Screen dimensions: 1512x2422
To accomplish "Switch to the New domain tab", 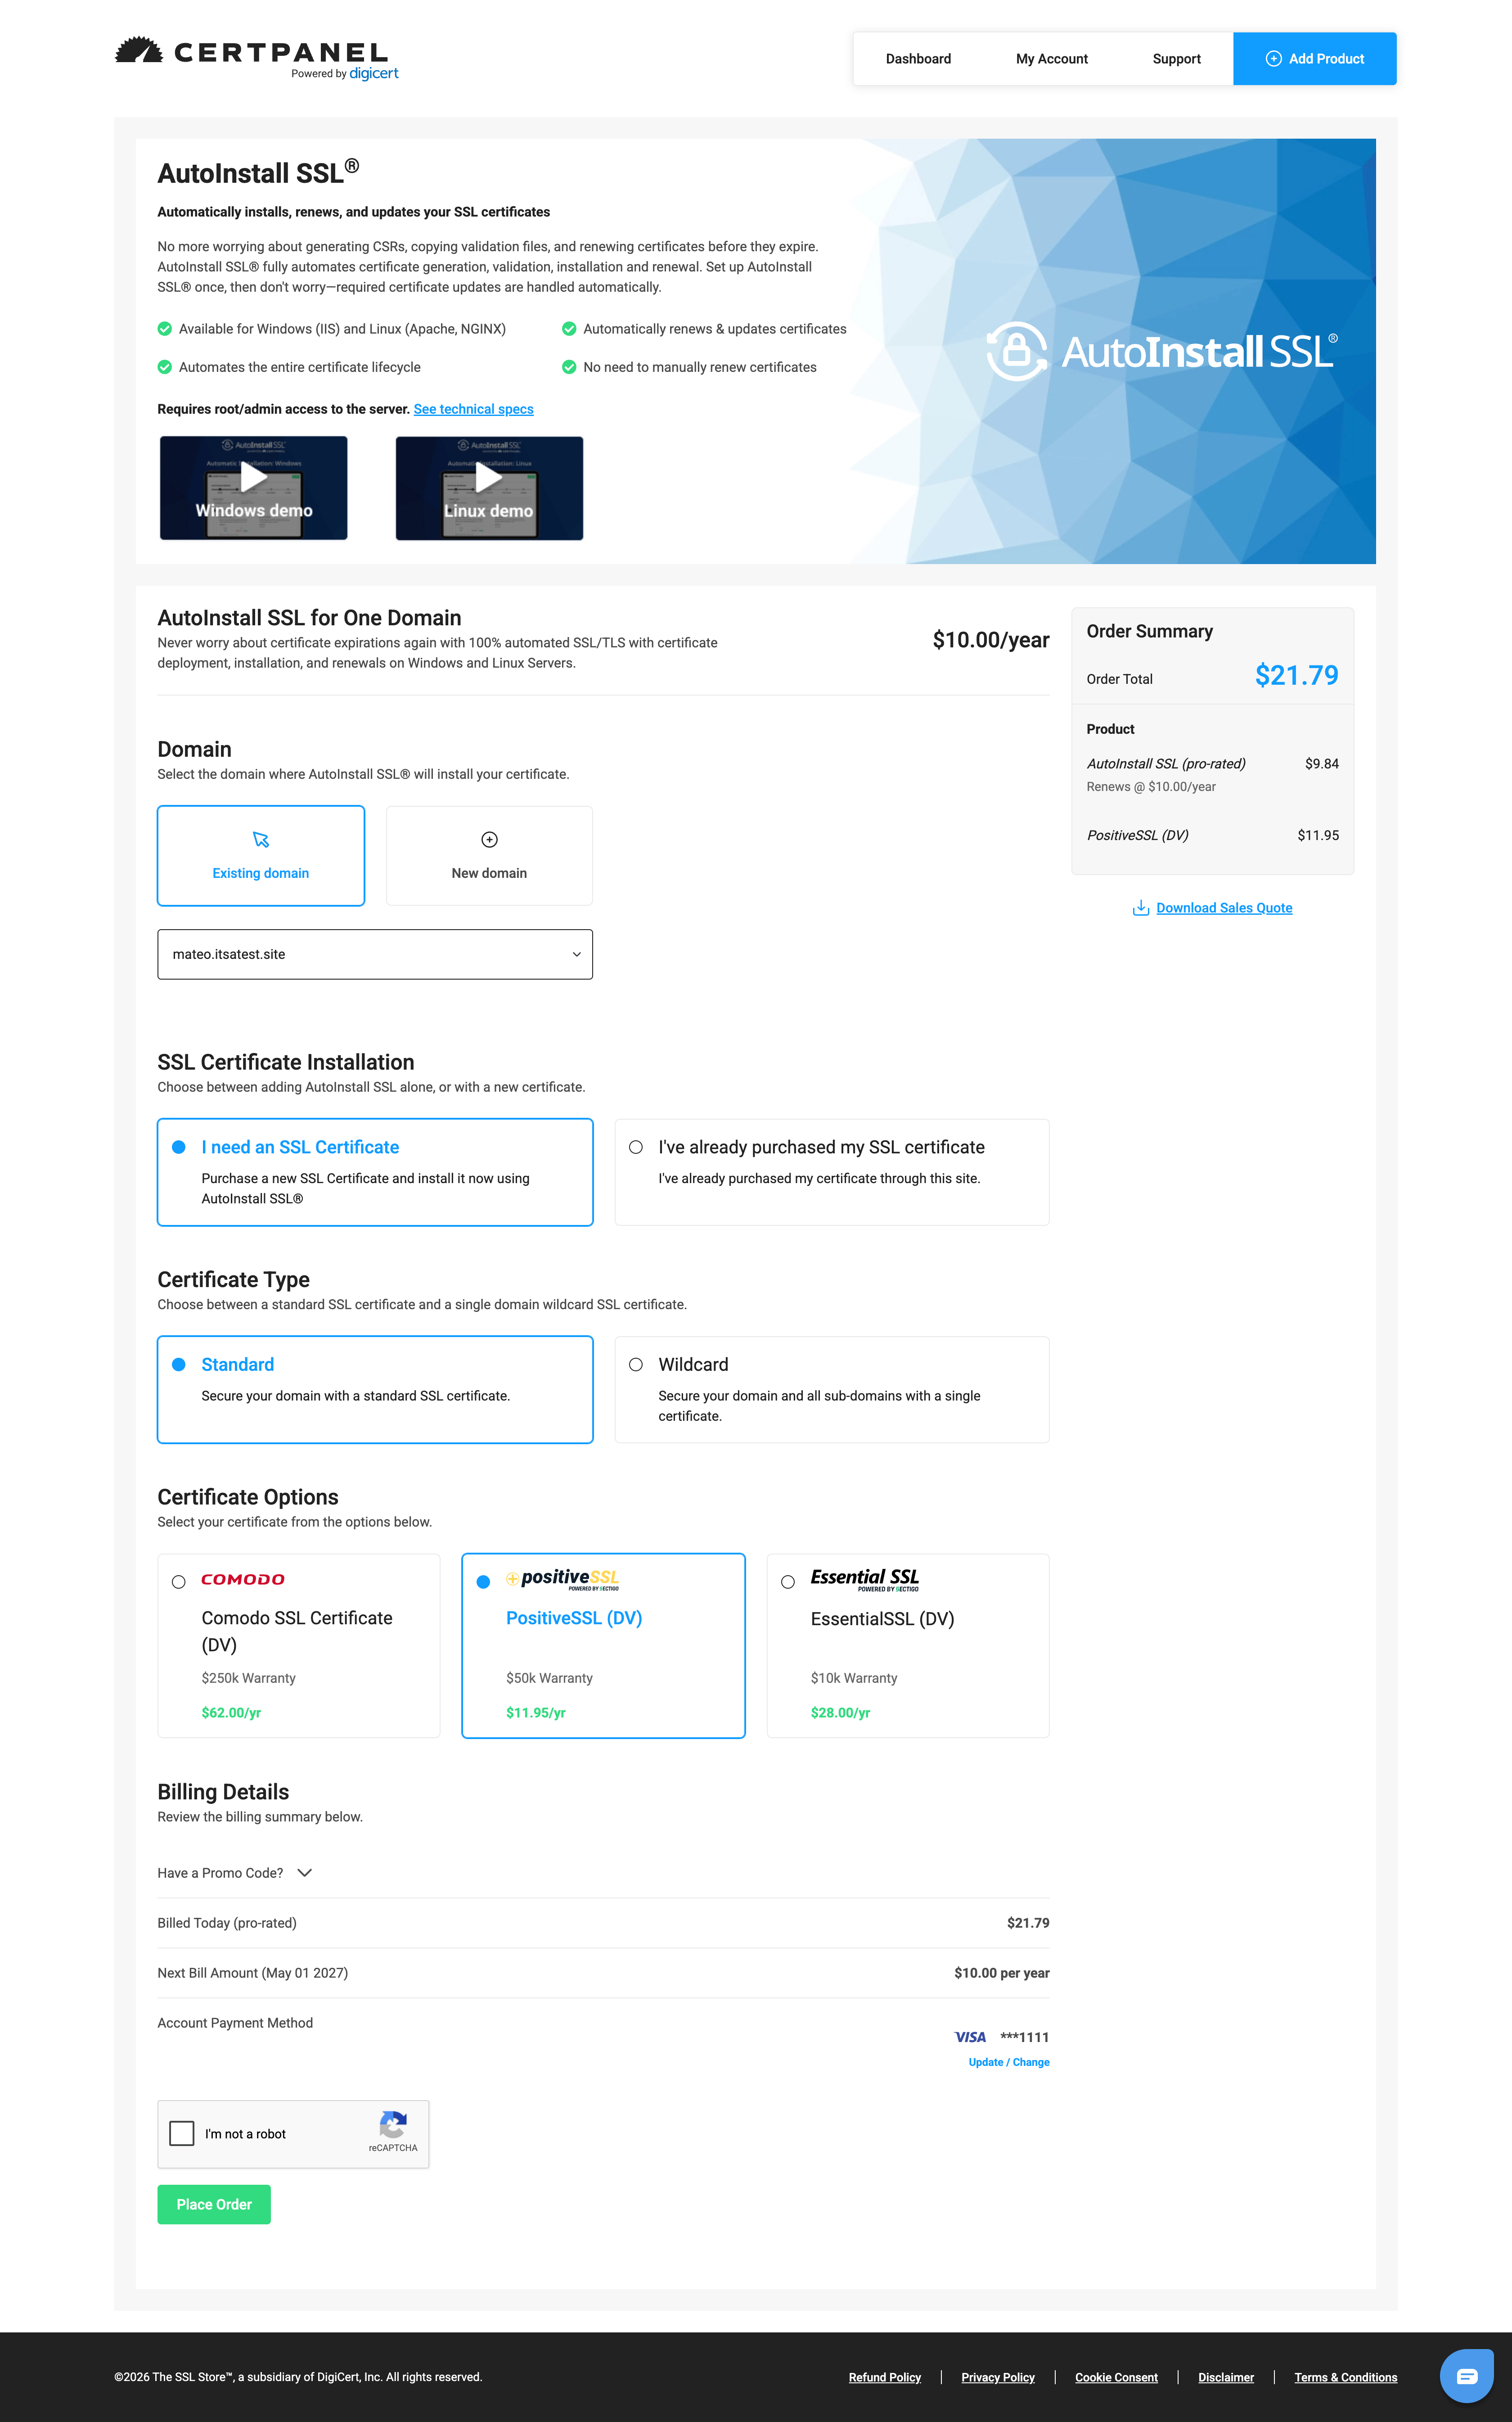I will [489, 856].
